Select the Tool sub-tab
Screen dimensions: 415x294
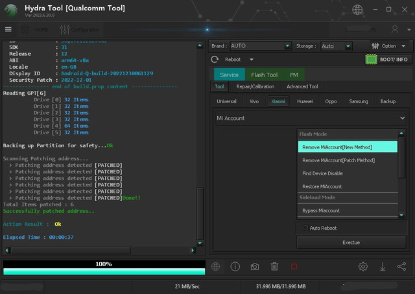click(219, 86)
